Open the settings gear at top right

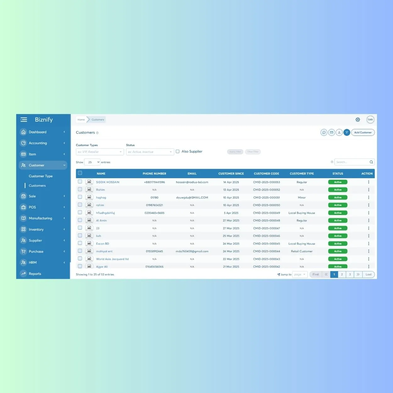pyautogui.click(x=357, y=119)
